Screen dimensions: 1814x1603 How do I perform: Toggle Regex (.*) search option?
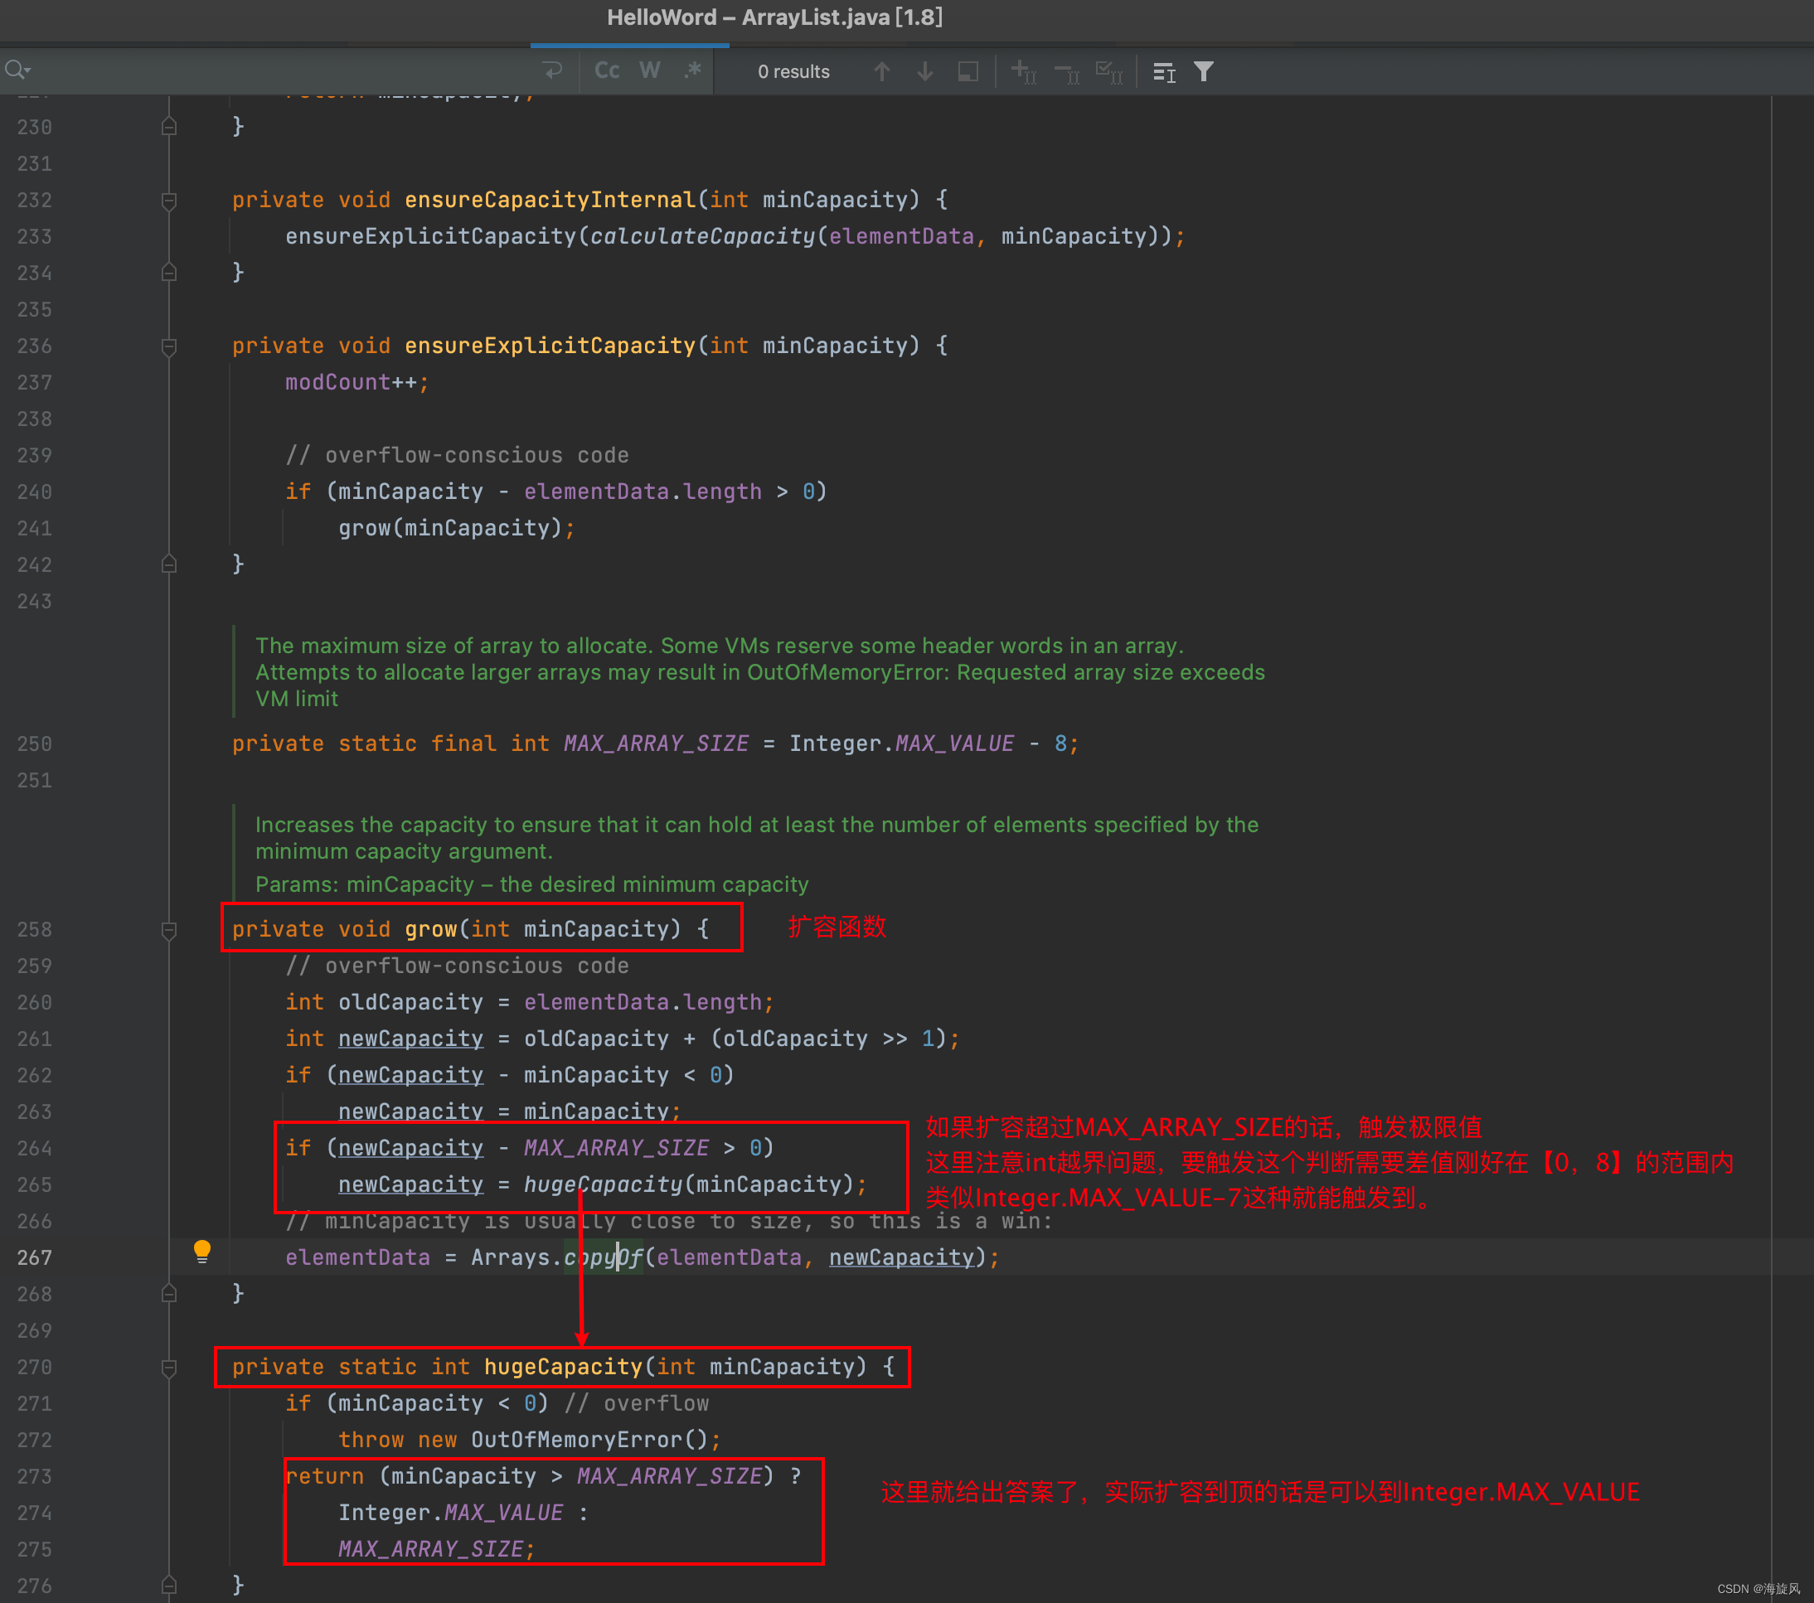[692, 71]
